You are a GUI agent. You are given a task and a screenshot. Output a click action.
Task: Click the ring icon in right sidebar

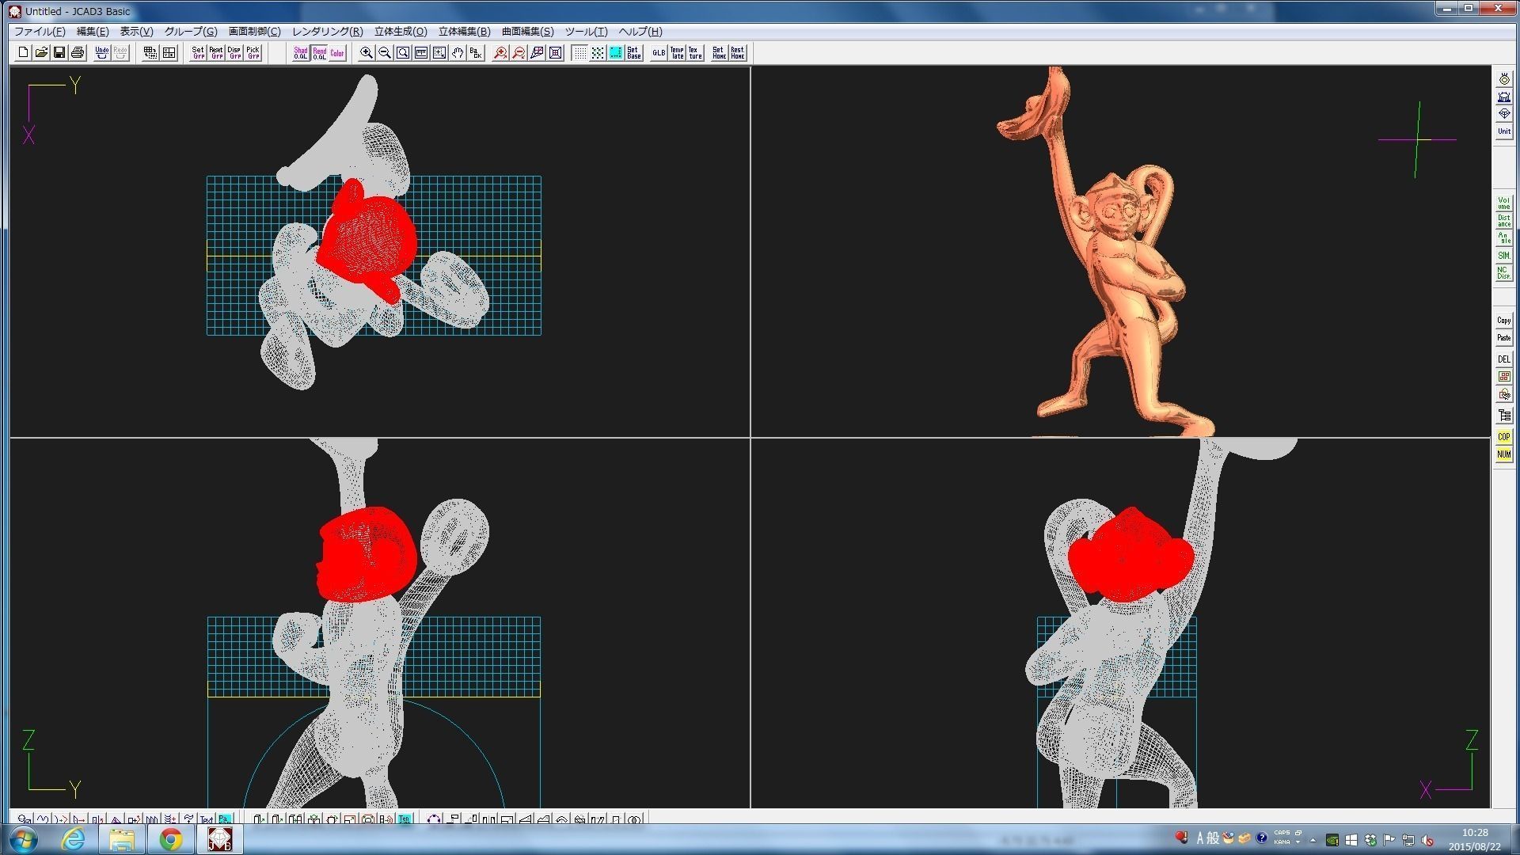click(1503, 79)
